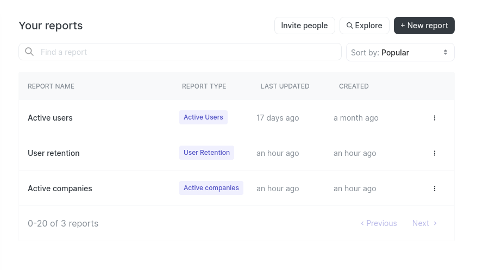The image size is (477, 270).
Task: Open the Active companies report
Action: tap(60, 189)
